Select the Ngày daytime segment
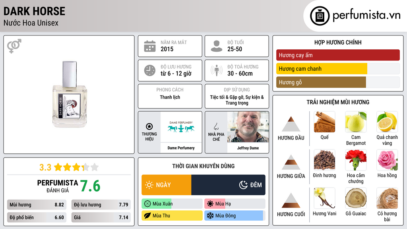Image resolution: width=407 pixels, height=229 pixels. (x=167, y=185)
